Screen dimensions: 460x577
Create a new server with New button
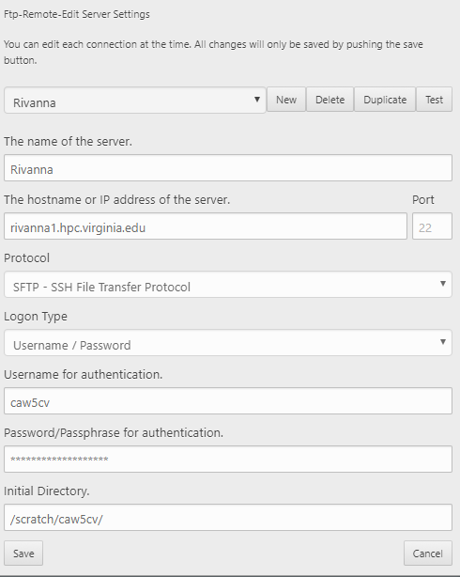[x=286, y=100]
